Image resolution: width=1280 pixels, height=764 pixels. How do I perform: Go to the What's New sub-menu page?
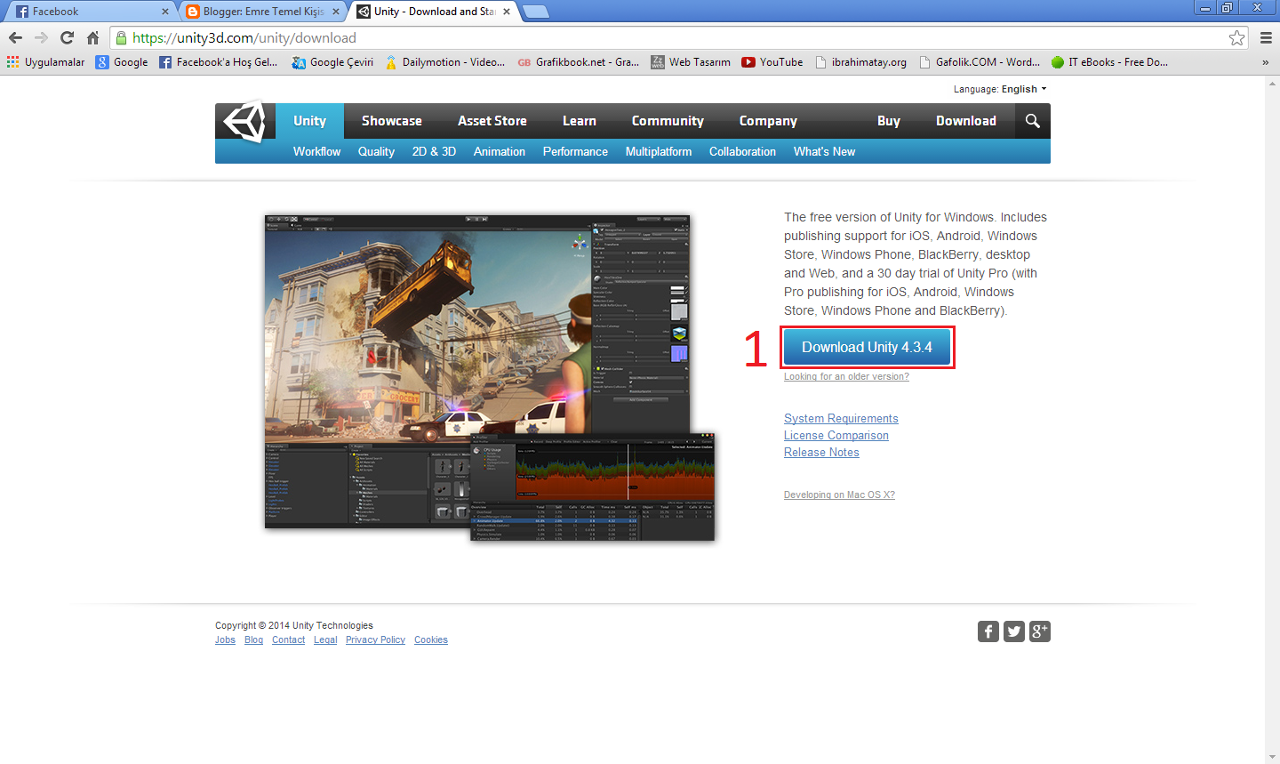point(824,151)
